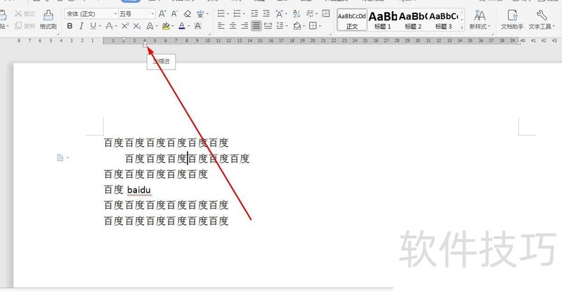The width and height of the screenshot is (562, 291).
Task: Decrease the paragraph indent
Action: 254,14
